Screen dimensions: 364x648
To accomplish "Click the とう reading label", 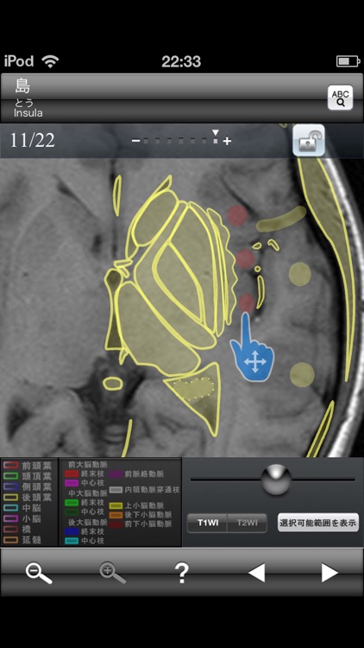I will pos(23,103).
